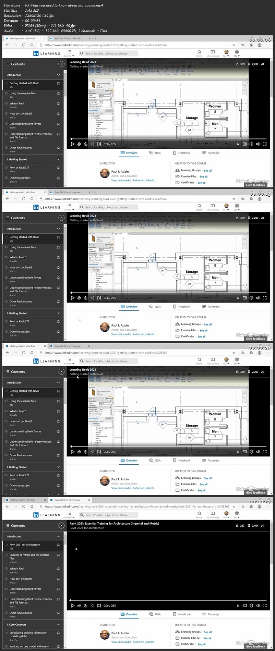The width and height of the screenshot is (275, 651).
Task: Click video progress bar in the 00:00:27 frame
Action: coord(168,600)
